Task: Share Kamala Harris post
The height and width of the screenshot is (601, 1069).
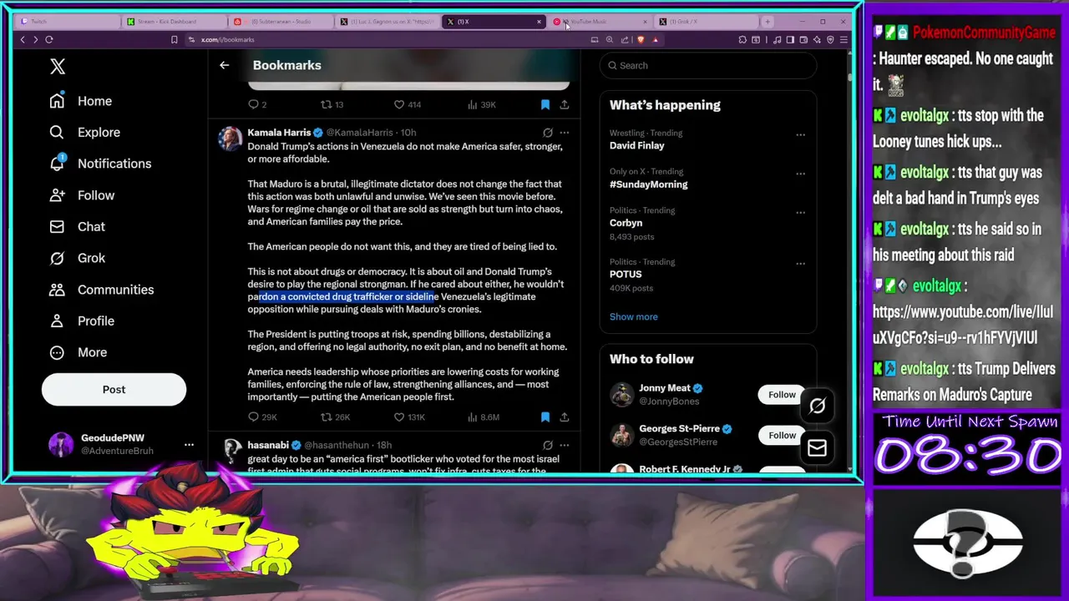Action: tap(565, 417)
